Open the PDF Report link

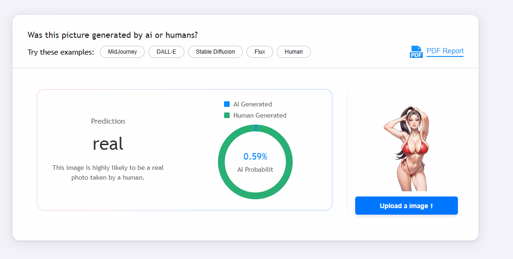445,51
